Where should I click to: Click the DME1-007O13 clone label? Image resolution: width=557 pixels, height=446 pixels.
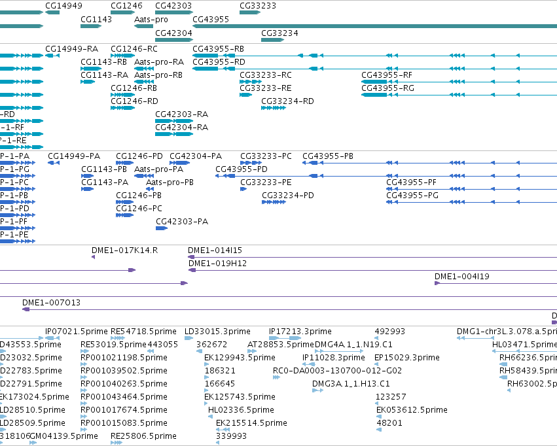[x=52, y=303]
